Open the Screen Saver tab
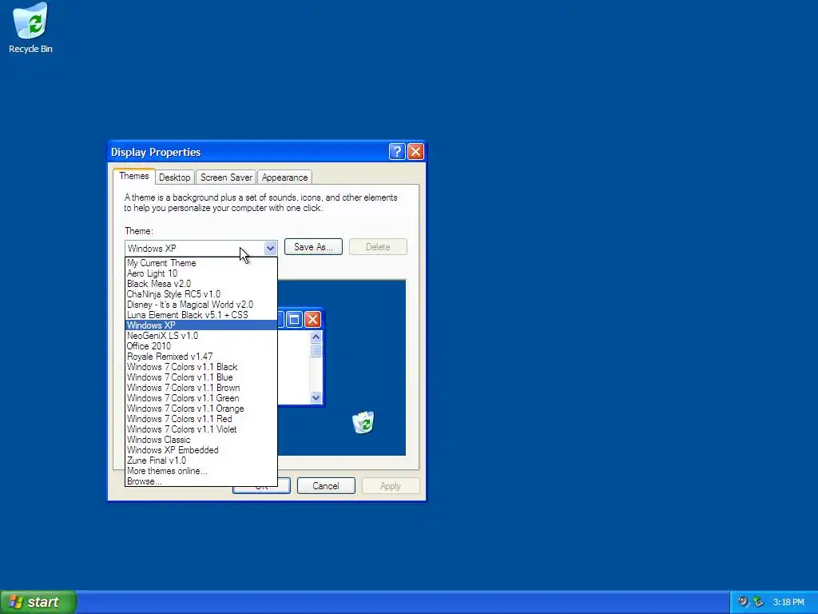The height and width of the screenshot is (614, 818). coord(226,177)
